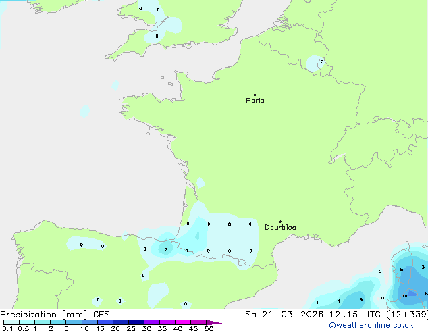
Task: Select the 25–30 mm dark blue swatch
Action: pos(136,322)
